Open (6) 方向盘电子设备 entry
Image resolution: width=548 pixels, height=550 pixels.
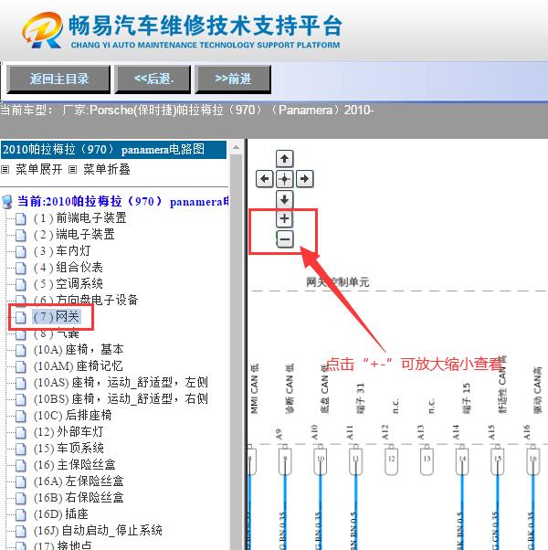86,300
